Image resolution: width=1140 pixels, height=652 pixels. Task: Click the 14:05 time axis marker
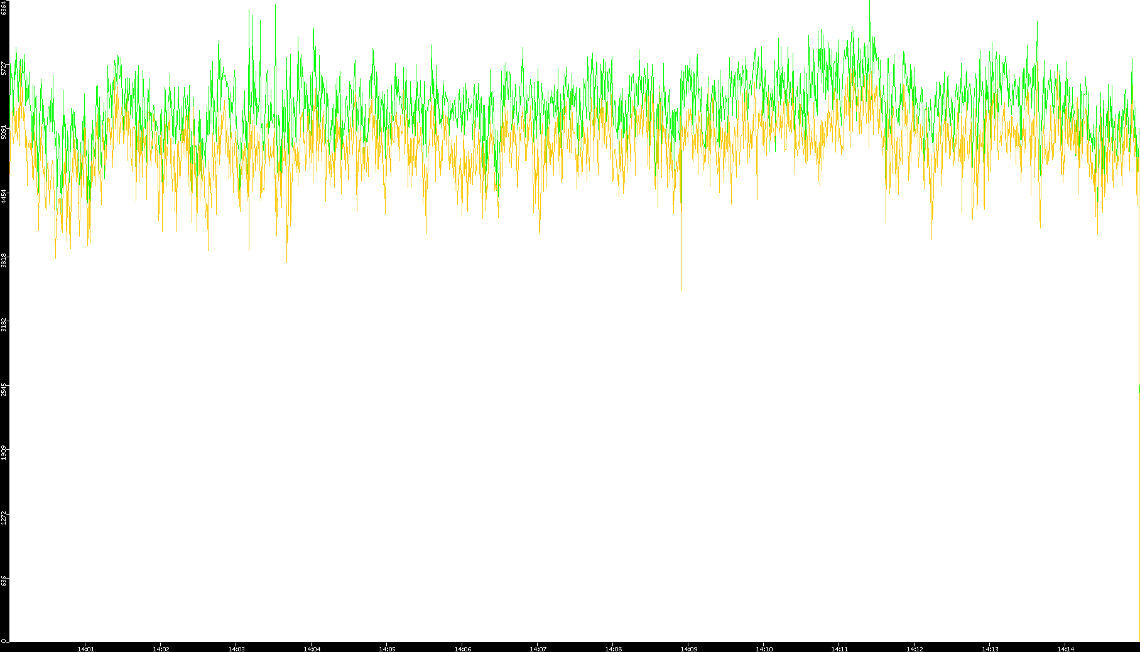tap(387, 648)
